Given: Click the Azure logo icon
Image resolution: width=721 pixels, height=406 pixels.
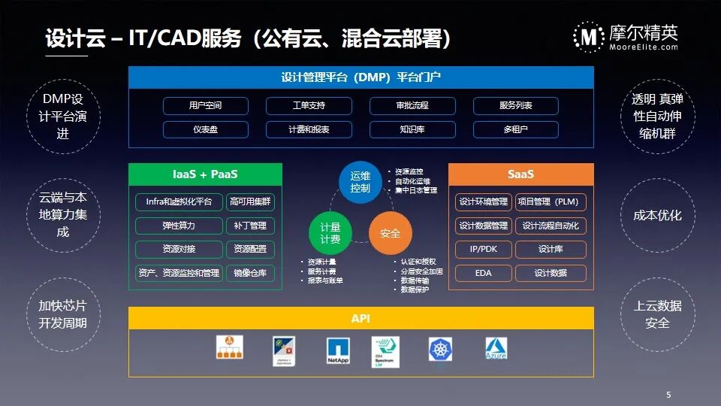Looking at the screenshot, I should click(496, 348).
